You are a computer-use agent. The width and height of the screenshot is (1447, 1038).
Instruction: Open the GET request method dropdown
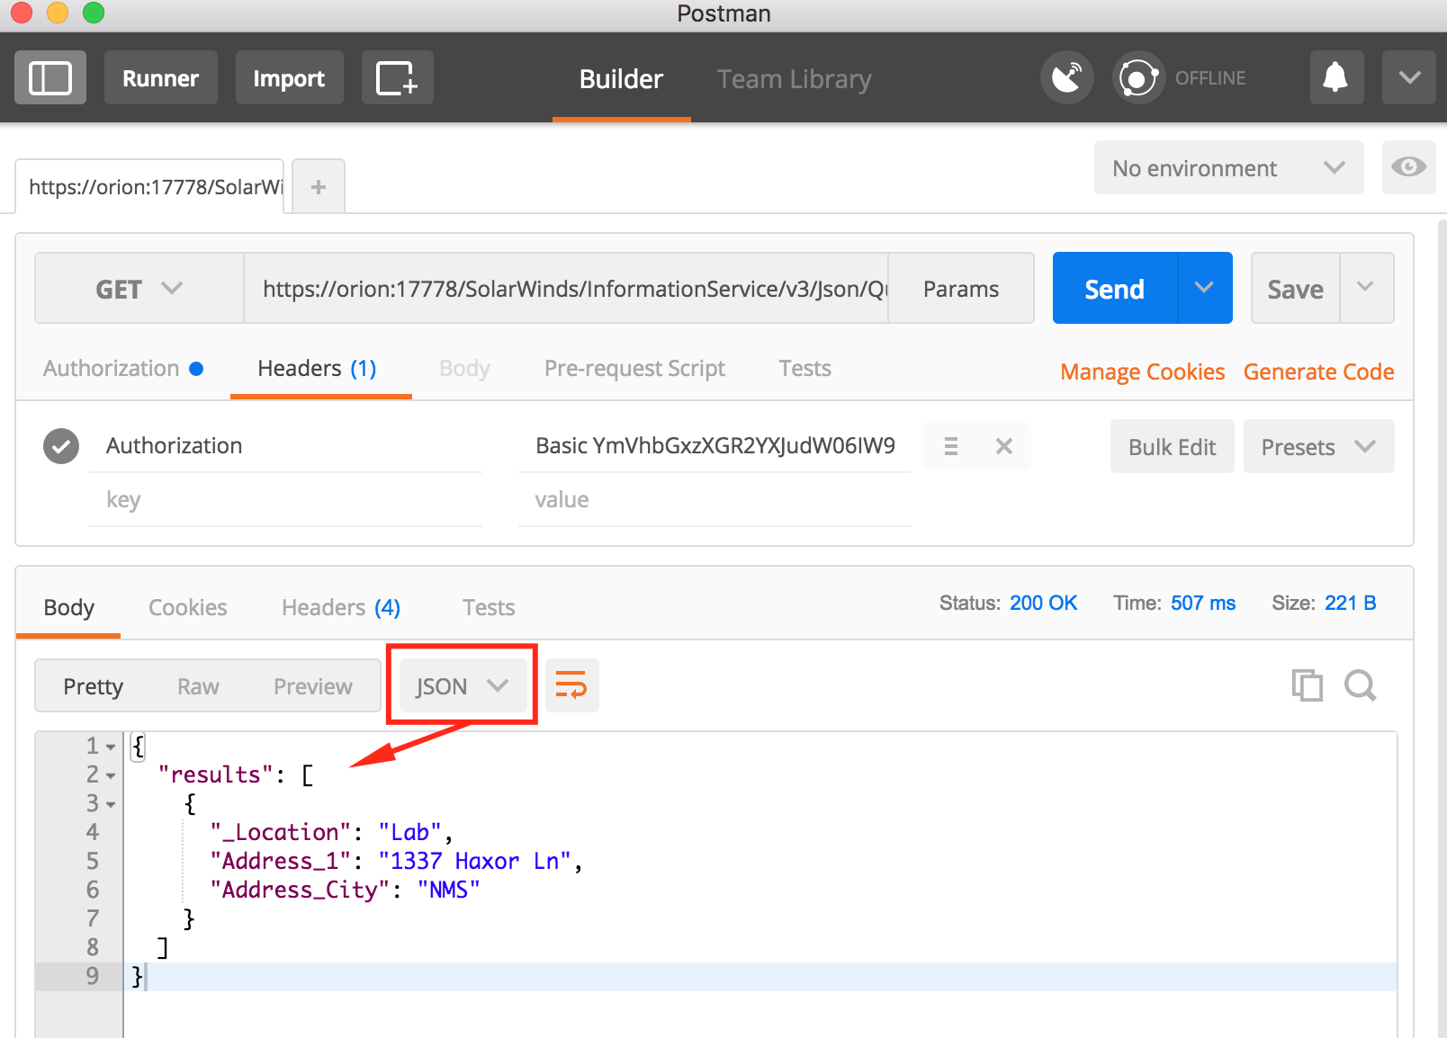pyautogui.click(x=138, y=288)
